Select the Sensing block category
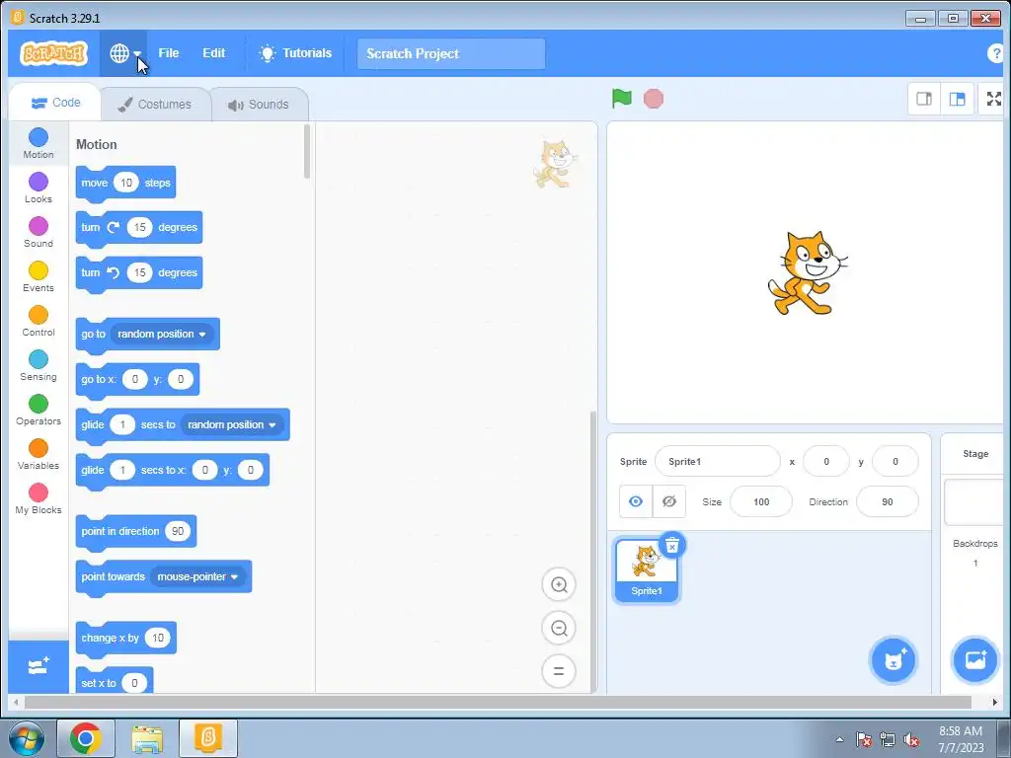Viewport: 1011px width, 758px height. 39,365
